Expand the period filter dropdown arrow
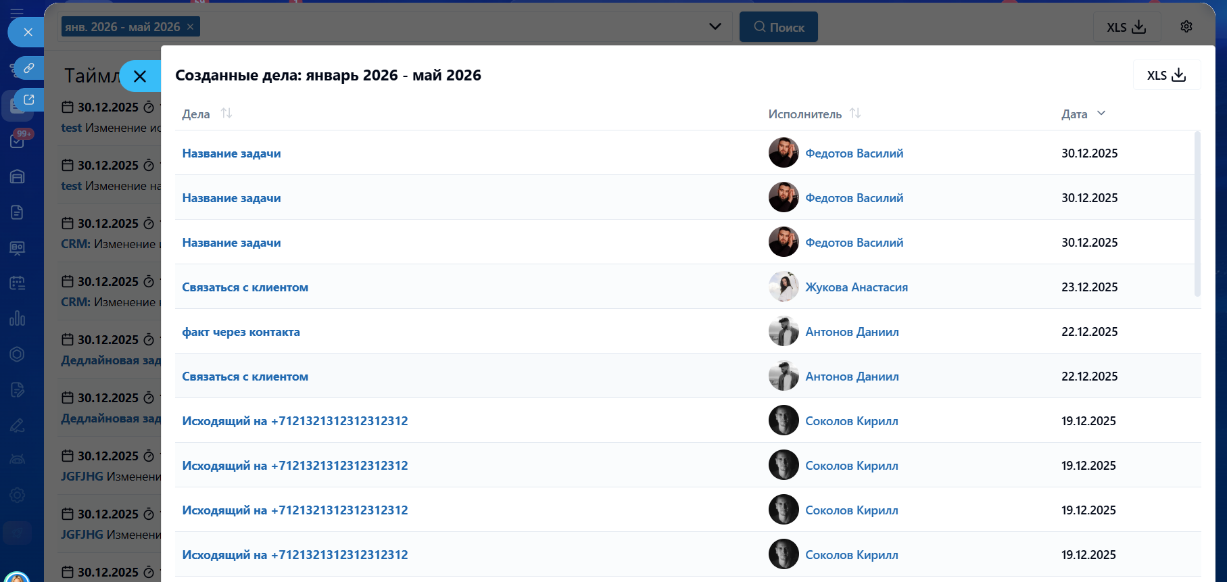 (715, 26)
